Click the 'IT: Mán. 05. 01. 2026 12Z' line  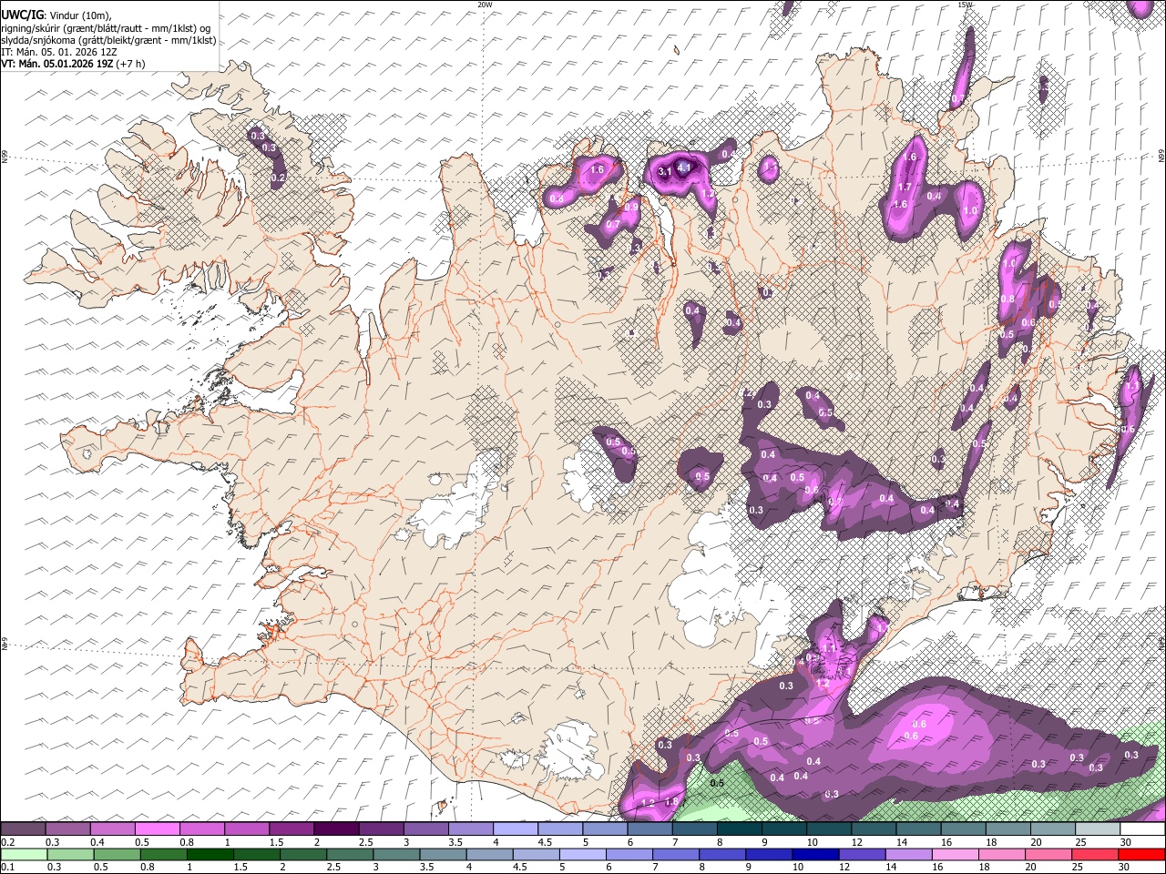pyautogui.click(x=59, y=52)
